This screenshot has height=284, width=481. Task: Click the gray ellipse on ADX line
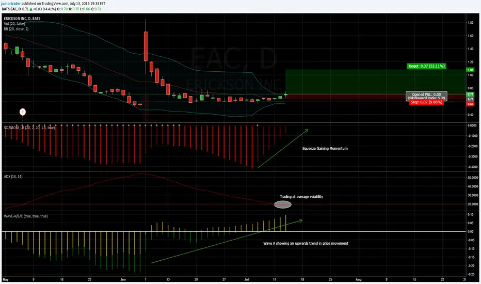tap(282, 204)
